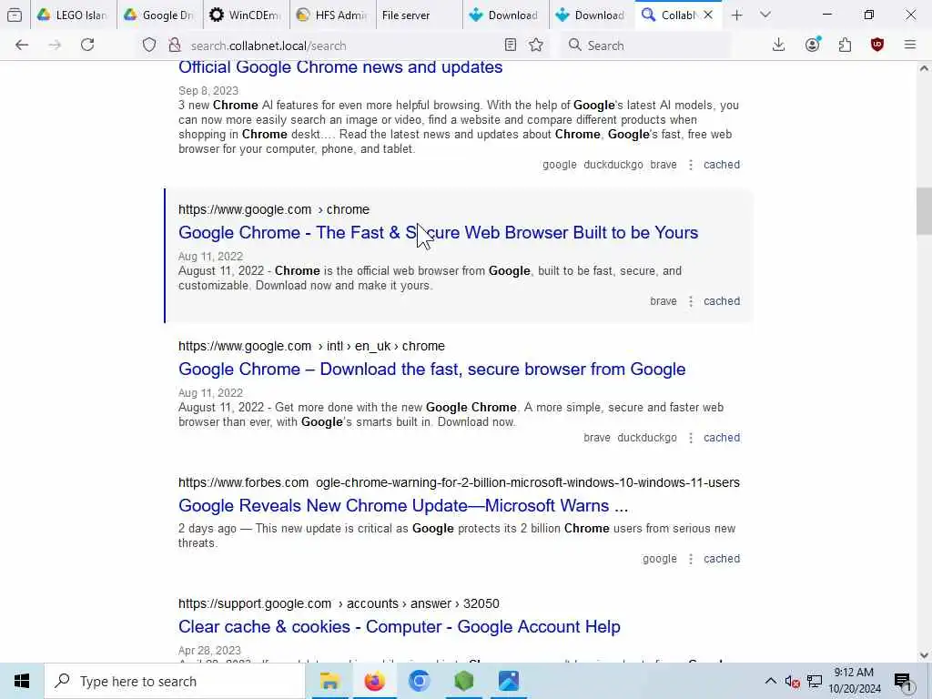Screen dimensions: 932x699
Task: Expand three-dot options for Forbes result
Action: 691,560
